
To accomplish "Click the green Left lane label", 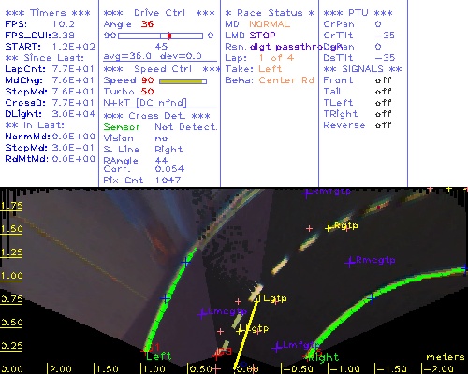I will pyautogui.click(x=159, y=356).
